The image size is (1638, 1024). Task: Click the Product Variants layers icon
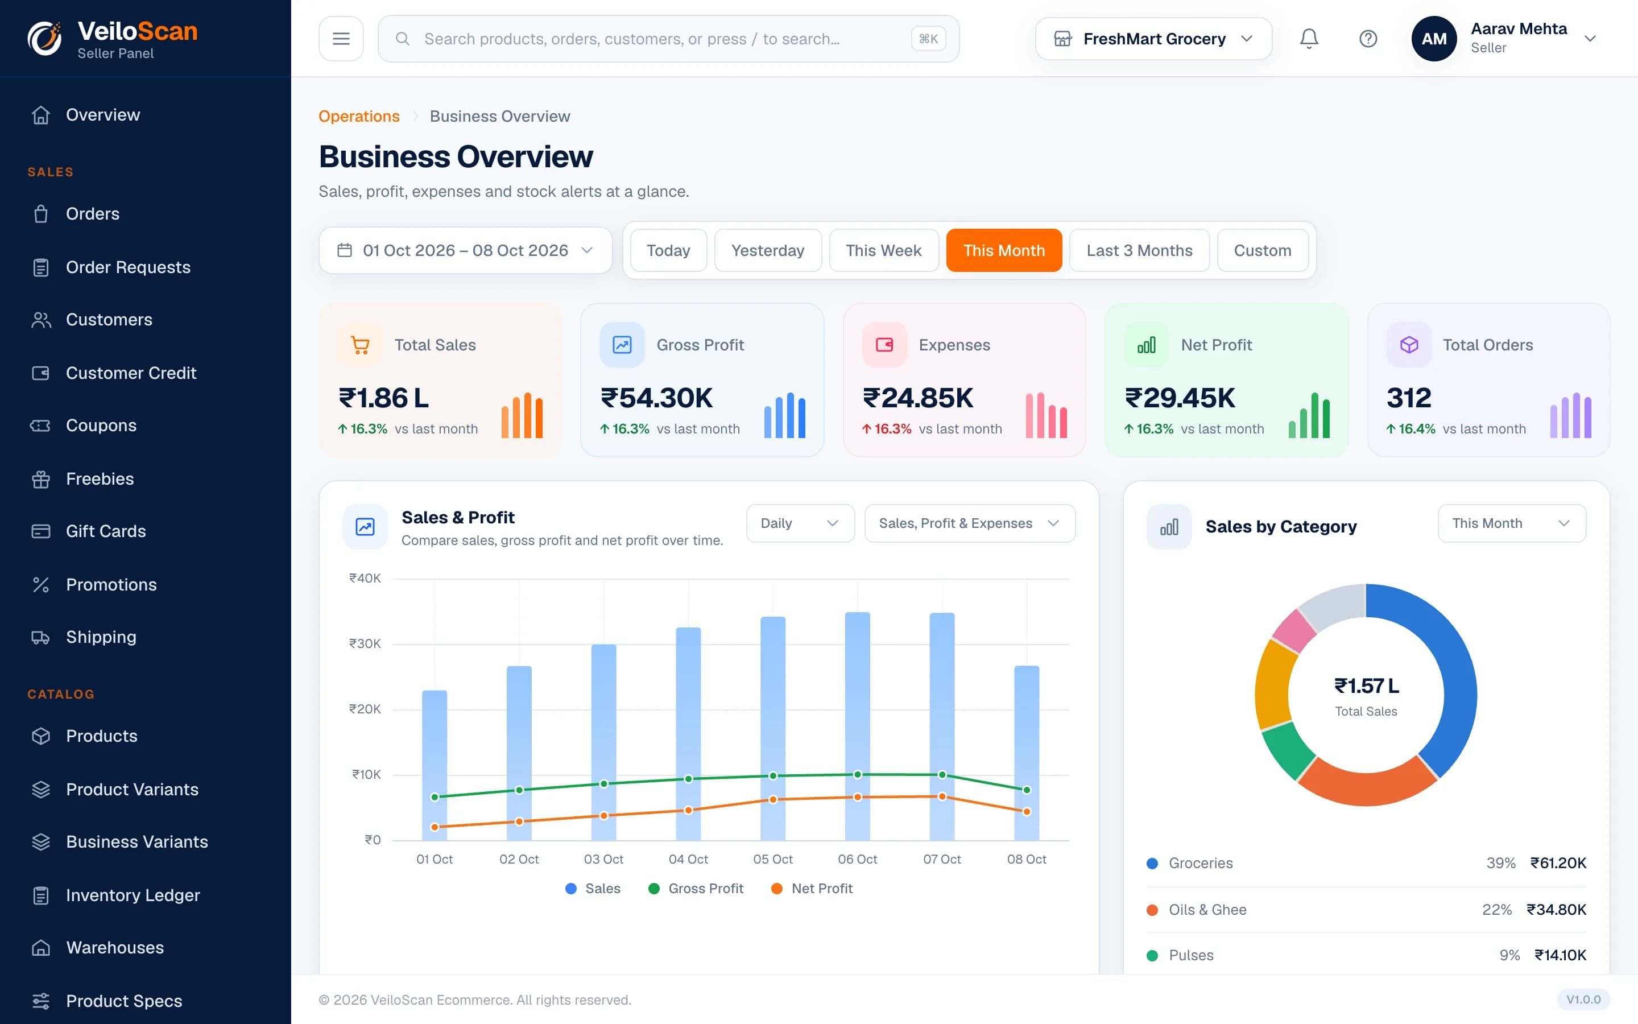coord(40,790)
